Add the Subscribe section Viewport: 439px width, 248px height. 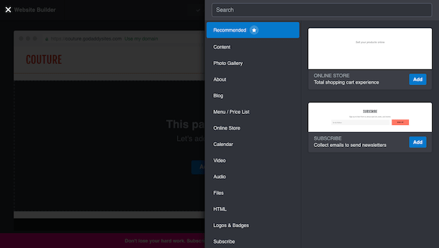tap(418, 142)
